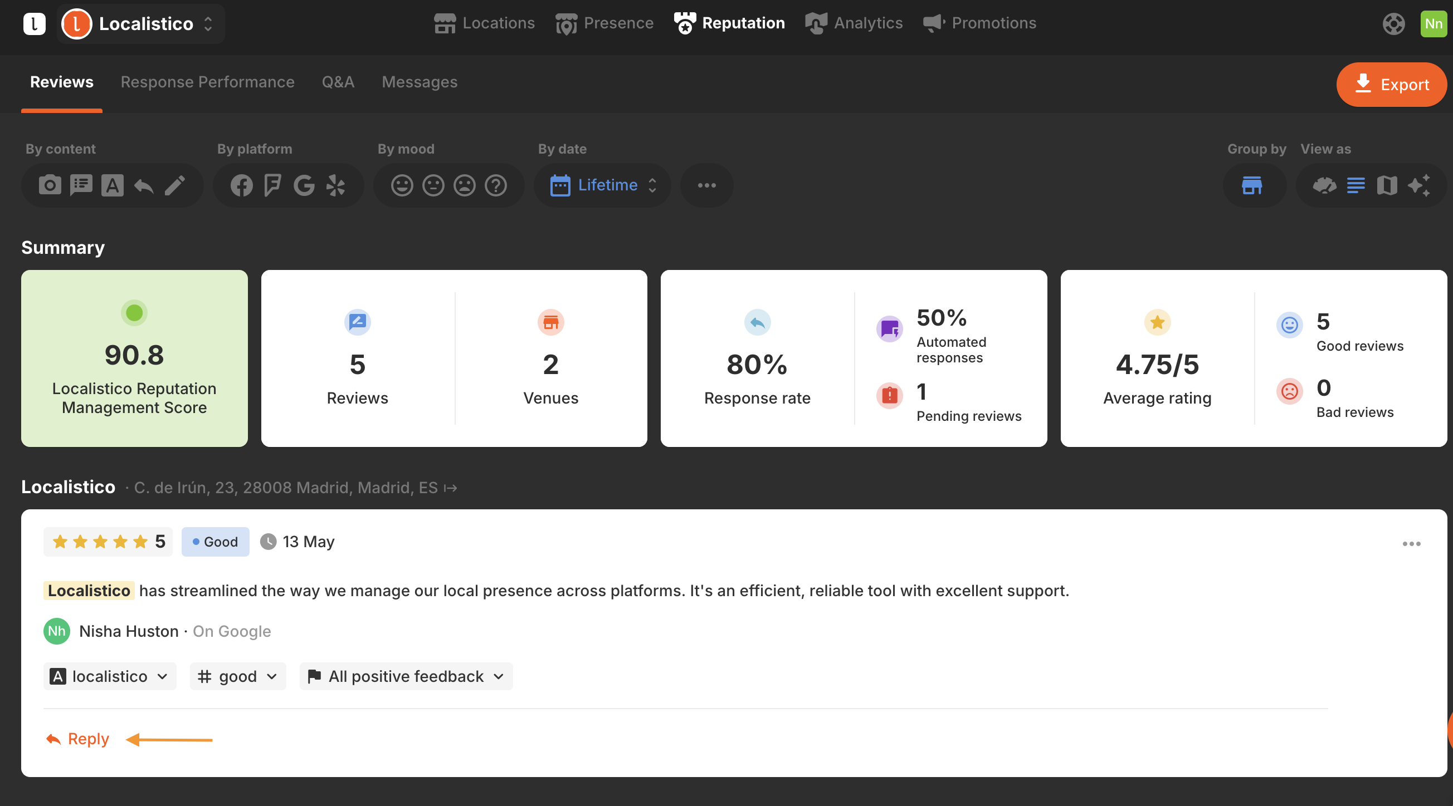
Task: Expand the localistico keyword dropdown
Action: pyautogui.click(x=109, y=676)
